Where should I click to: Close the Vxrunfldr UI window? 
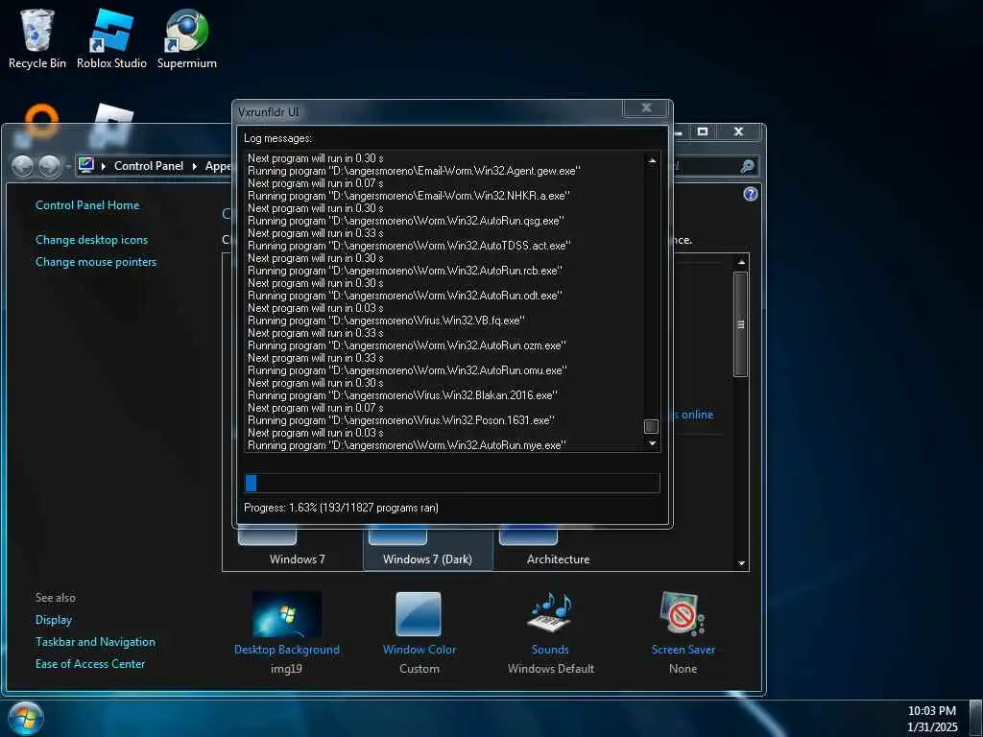[646, 107]
